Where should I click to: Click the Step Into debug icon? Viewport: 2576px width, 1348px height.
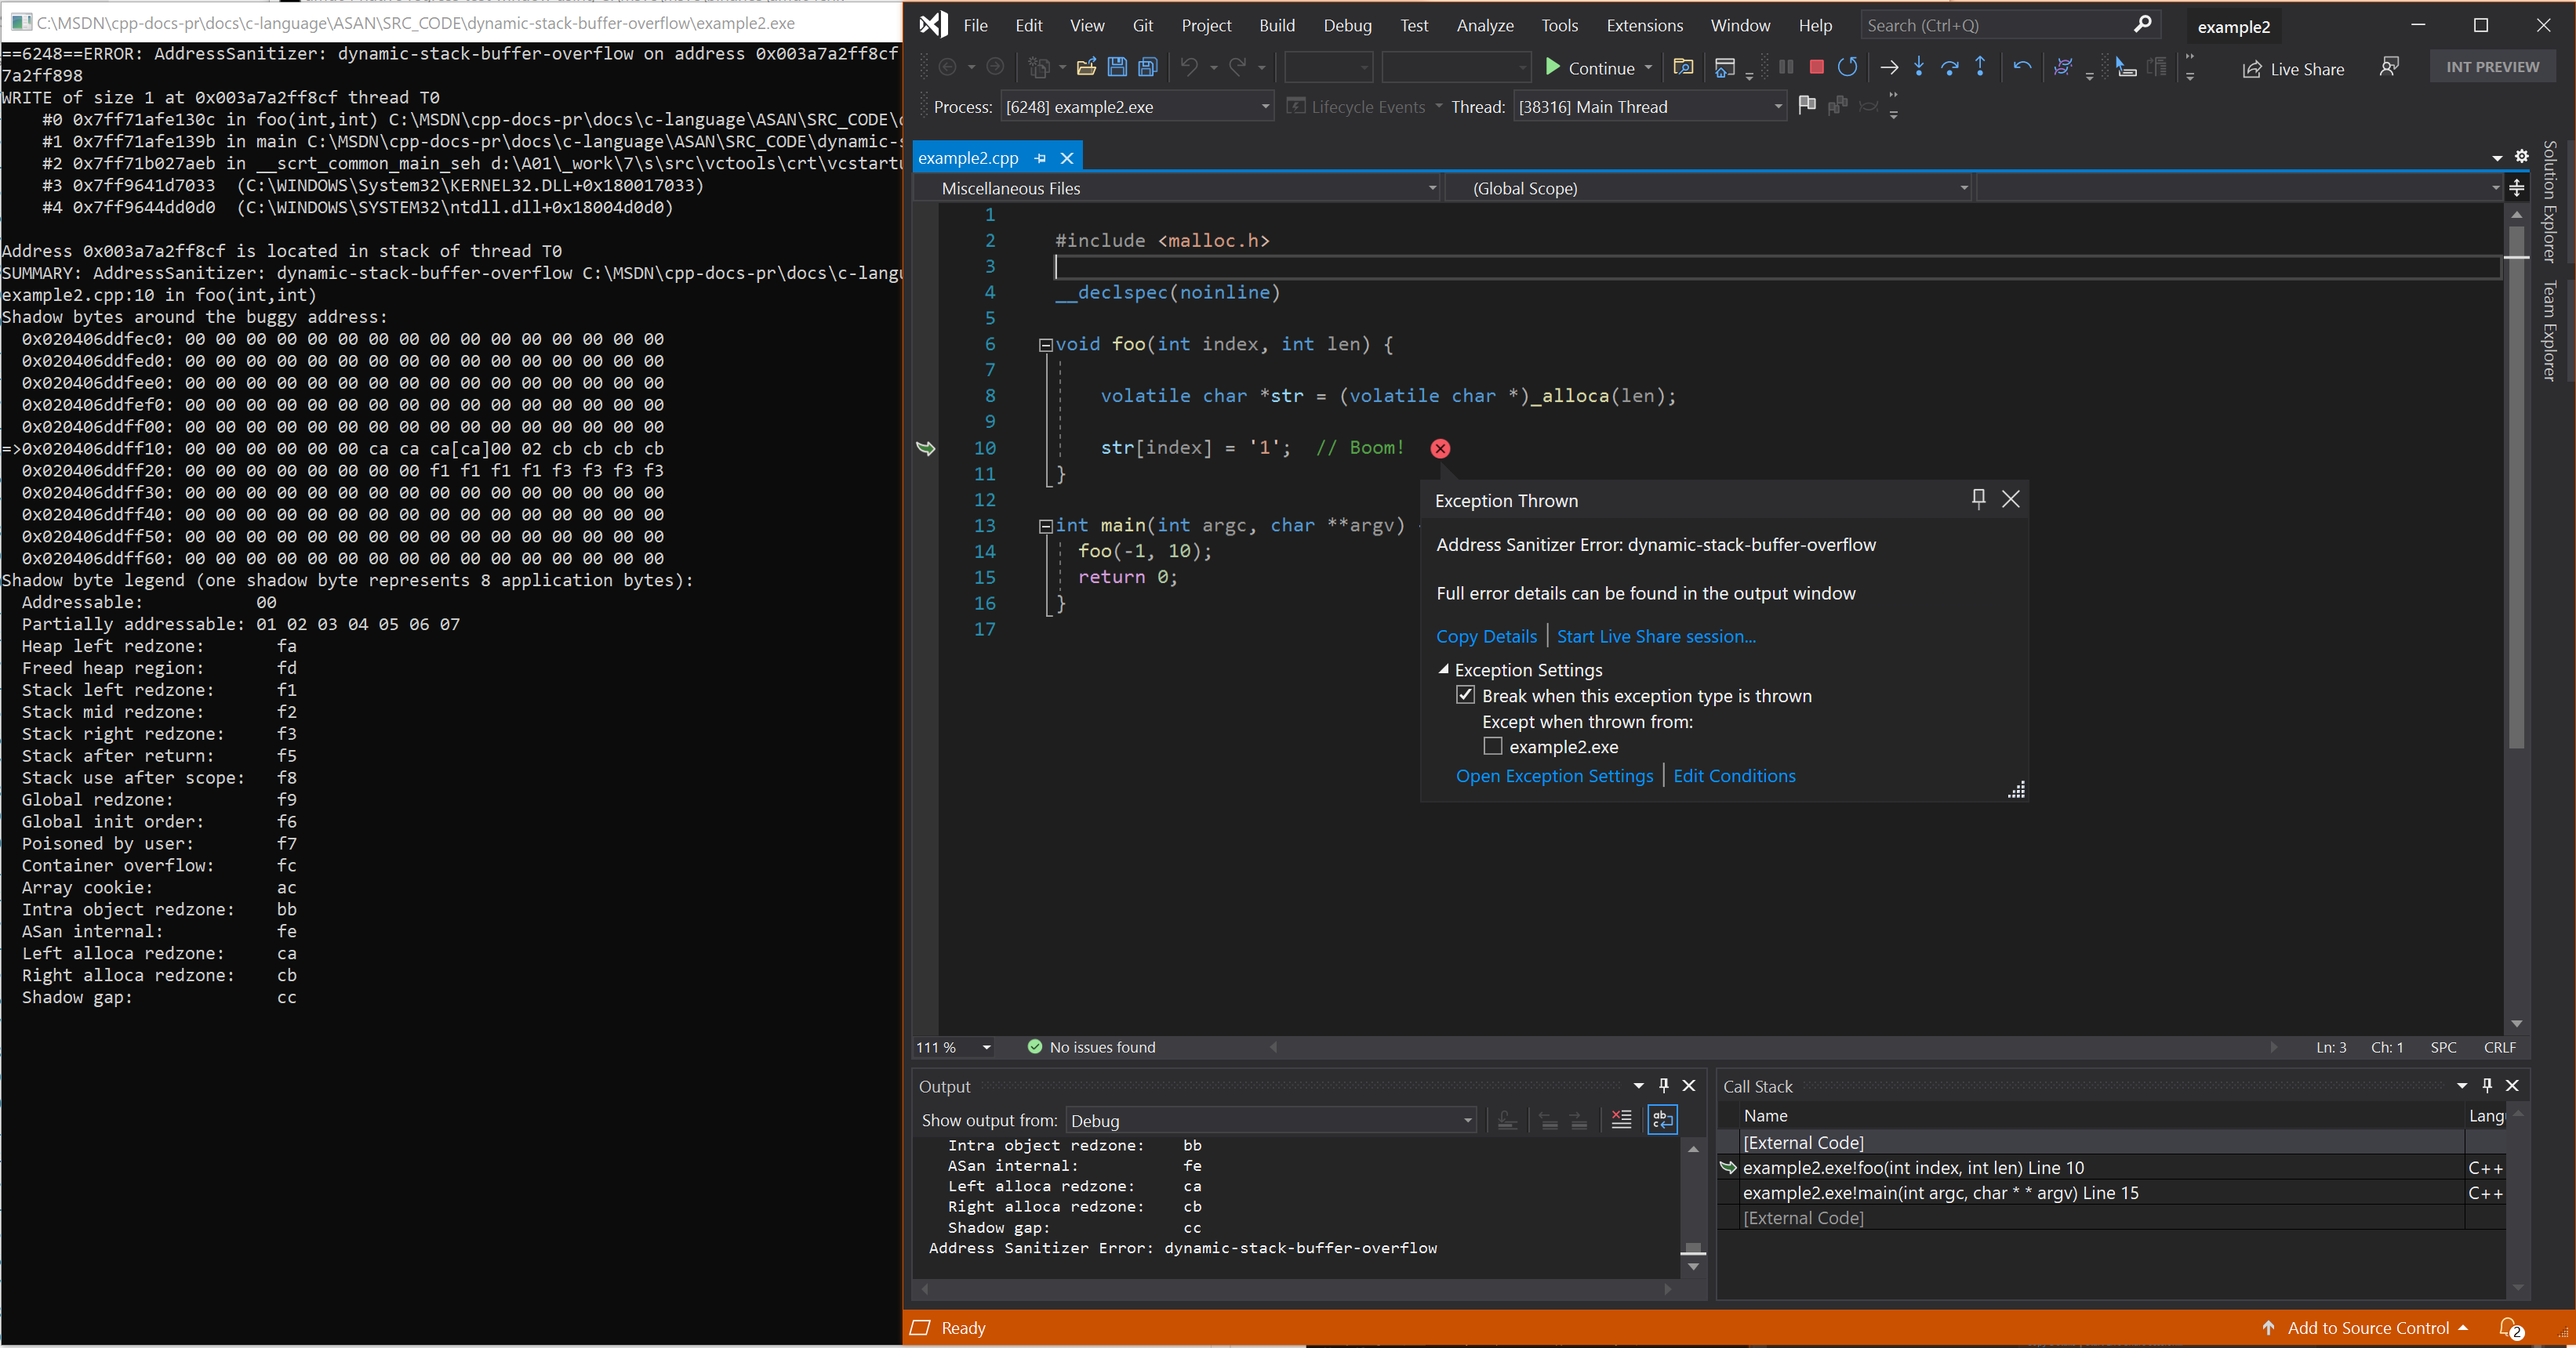(x=1918, y=67)
